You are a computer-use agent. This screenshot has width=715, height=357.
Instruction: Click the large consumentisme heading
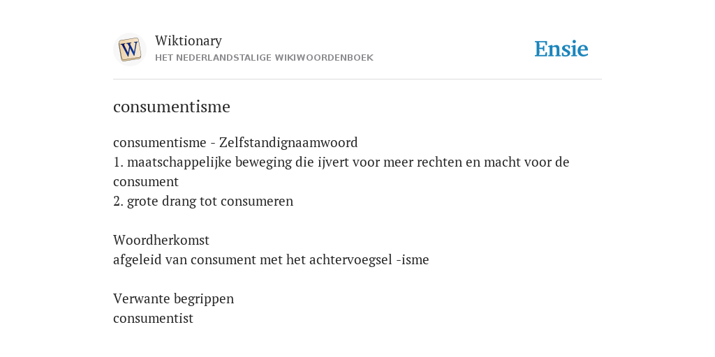pyautogui.click(x=172, y=107)
